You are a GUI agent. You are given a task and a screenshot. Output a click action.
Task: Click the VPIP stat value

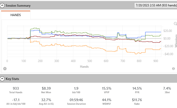(110, 88)
